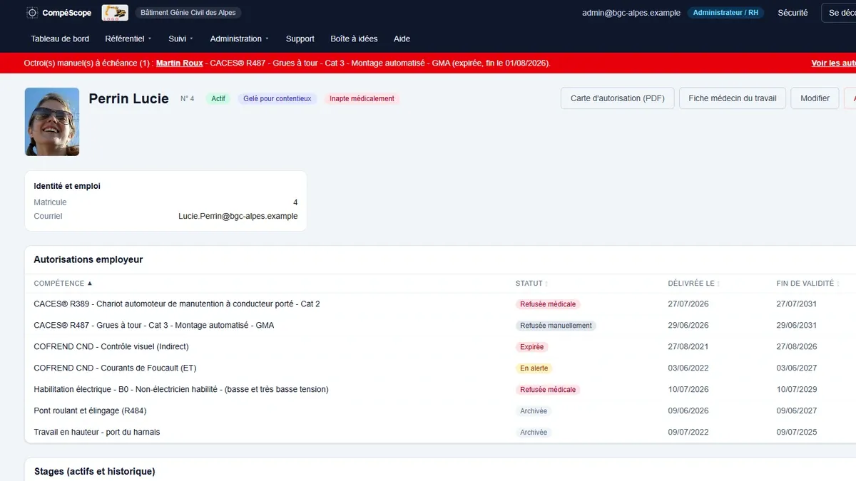The image size is (856, 481).
Task: Sort by Compétence column header
Action: pos(63,283)
